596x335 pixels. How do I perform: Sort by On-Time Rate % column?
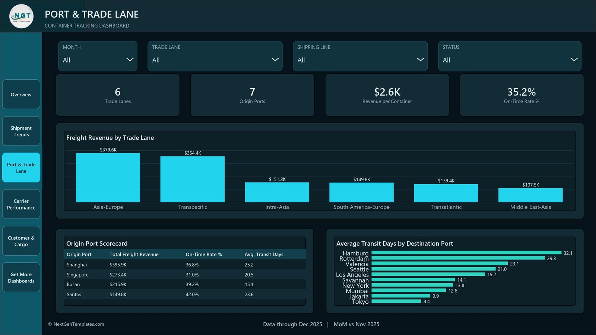(x=204, y=255)
